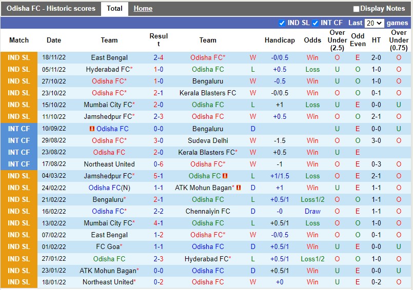Viewport: 413px width, 290px height.
Task: Open the Last 20 games dropdown
Action: [374, 23]
